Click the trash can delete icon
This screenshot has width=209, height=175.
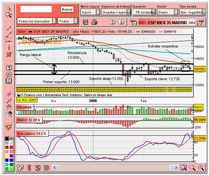click(9, 107)
